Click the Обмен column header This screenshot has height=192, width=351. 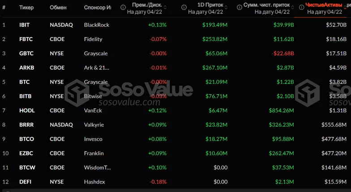click(58, 8)
